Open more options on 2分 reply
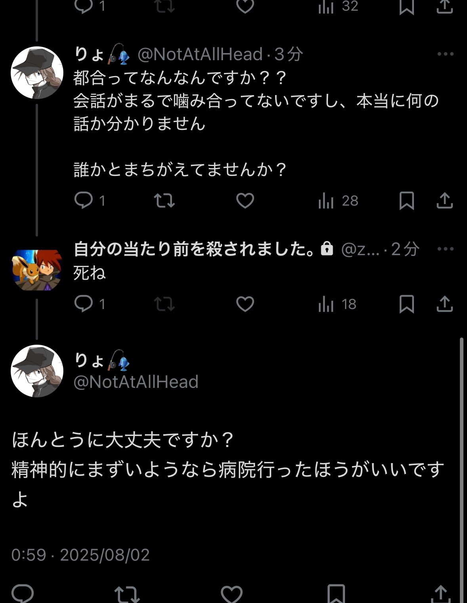 tap(445, 249)
